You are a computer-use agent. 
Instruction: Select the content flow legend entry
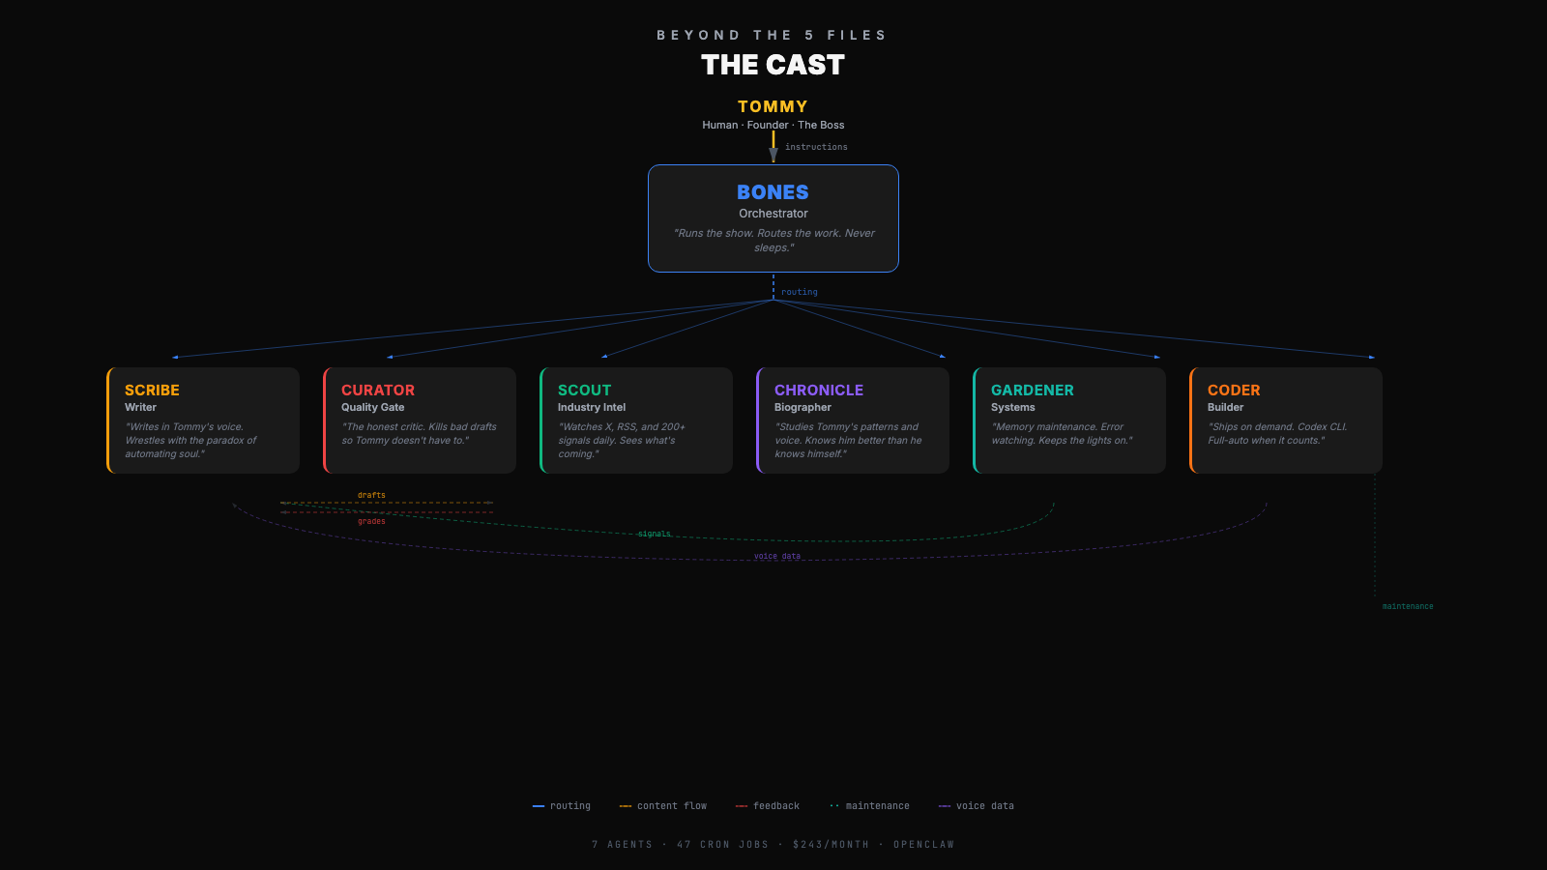(663, 806)
